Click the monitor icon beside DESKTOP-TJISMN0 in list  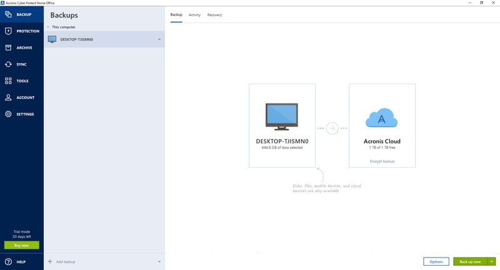tap(52, 39)
